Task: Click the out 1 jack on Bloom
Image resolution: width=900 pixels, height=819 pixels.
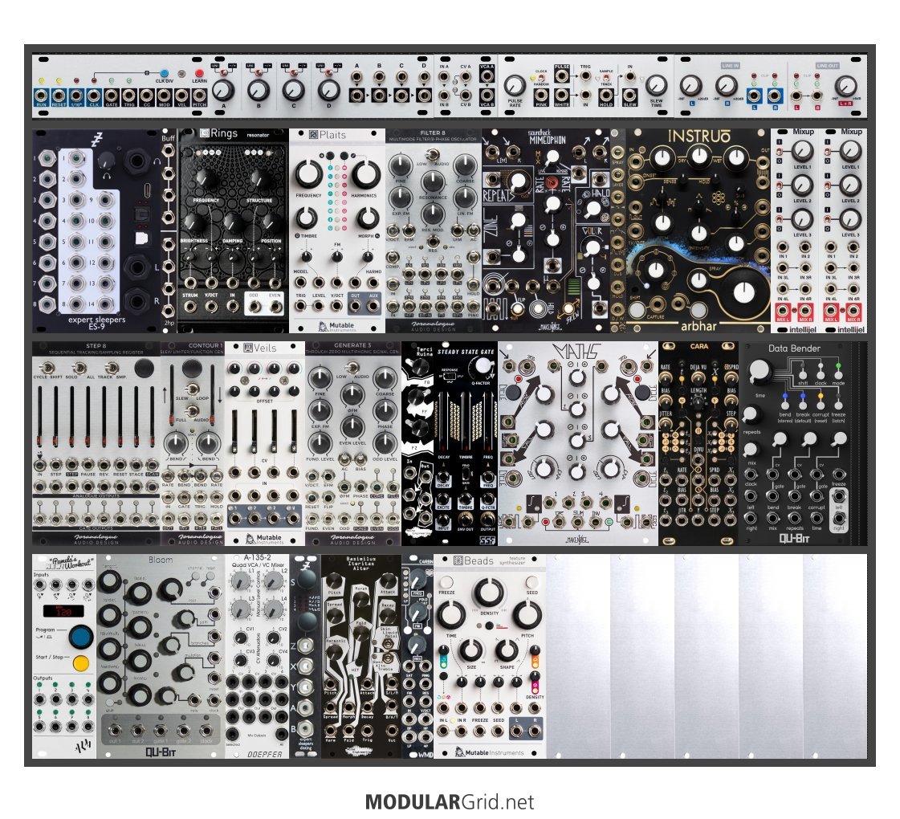Action: [115, 730]
